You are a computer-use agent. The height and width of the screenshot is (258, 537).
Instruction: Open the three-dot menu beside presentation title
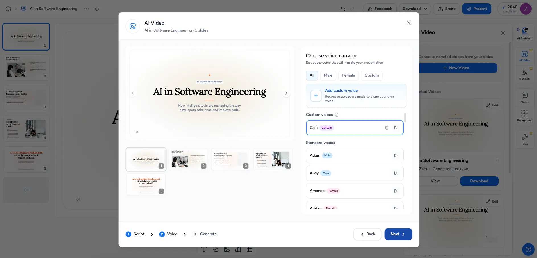(87, 9)
